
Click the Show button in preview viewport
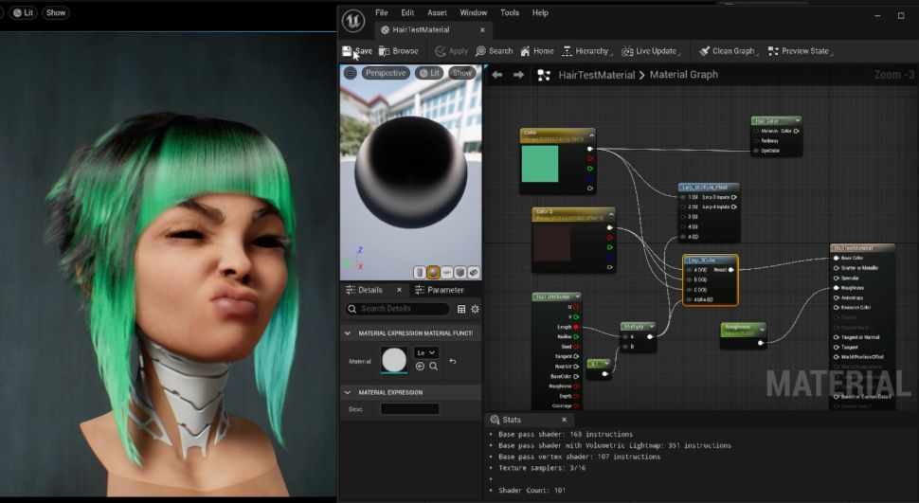tap(461, 73)
